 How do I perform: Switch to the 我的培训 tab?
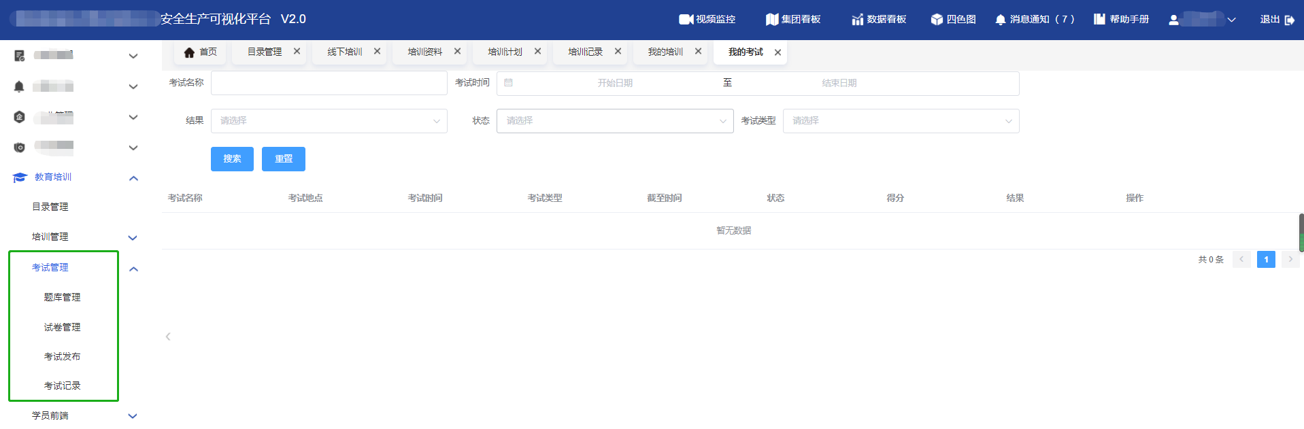tap(665, 52)
